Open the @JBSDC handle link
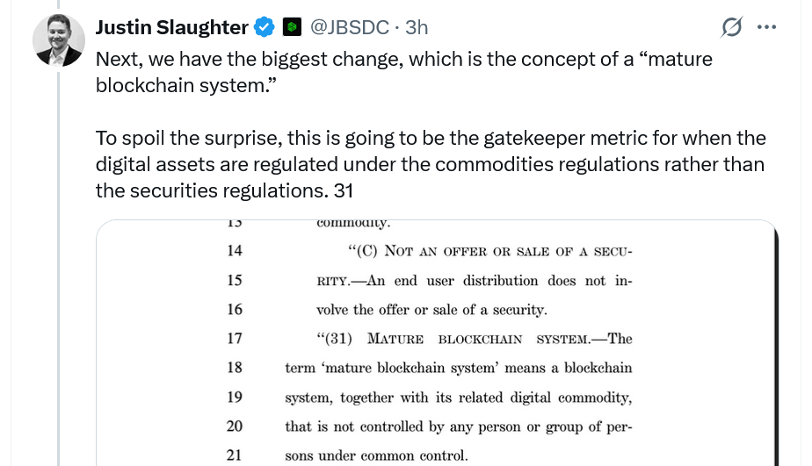The width and height of the screenshot is (812, 466). coord(350,27)
